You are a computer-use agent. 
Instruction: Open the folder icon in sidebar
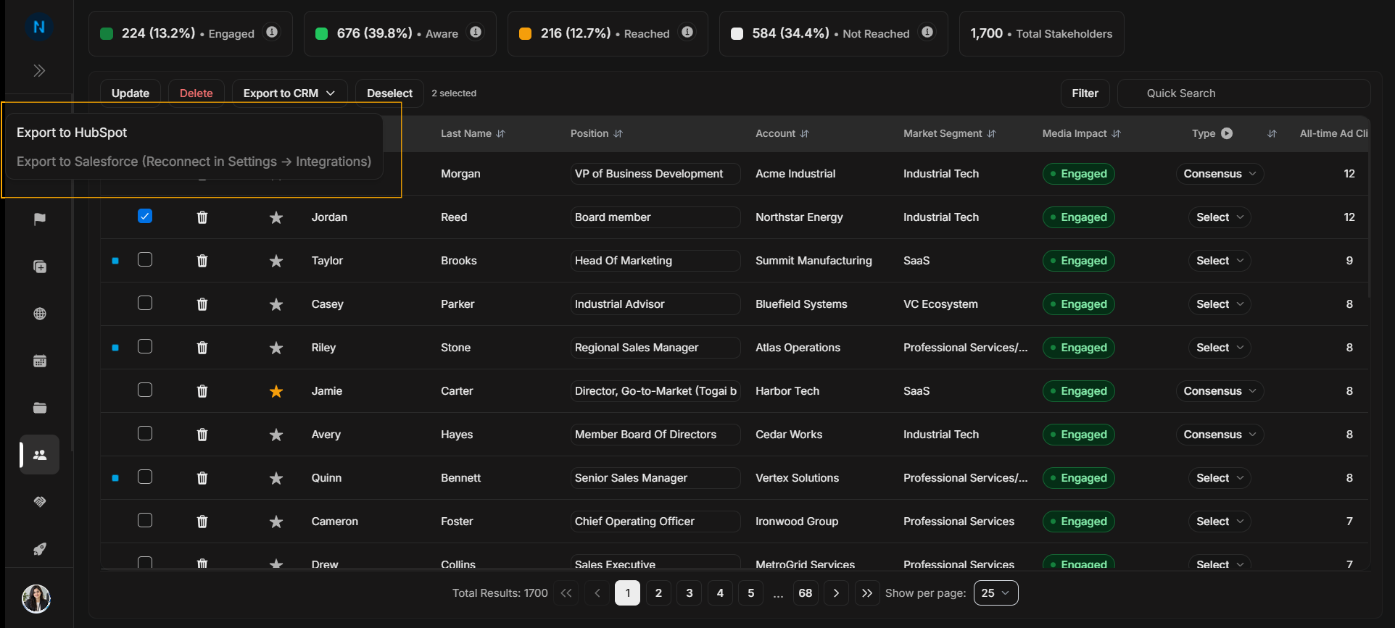click(40, 408)
